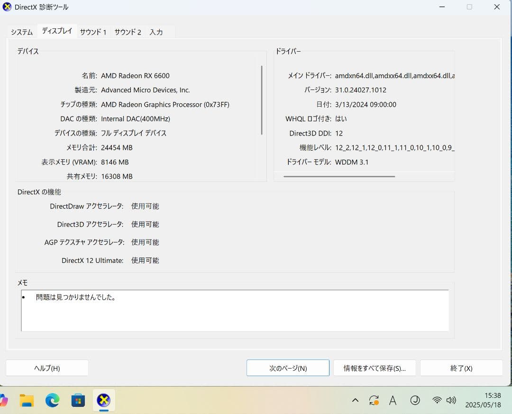Launch Microsoft Edge from the taskbar
This screenshot has height=414, width=512.
[x=52, y=400]
